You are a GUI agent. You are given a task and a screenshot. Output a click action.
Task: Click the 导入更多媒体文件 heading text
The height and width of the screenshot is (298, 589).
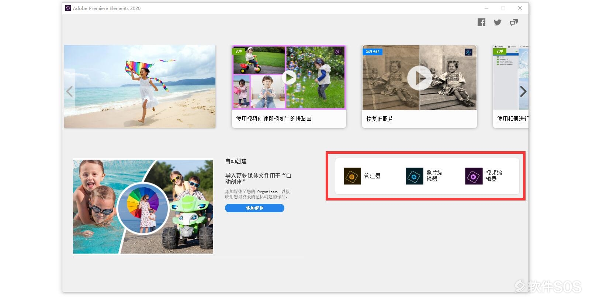(x=258, y=179)
